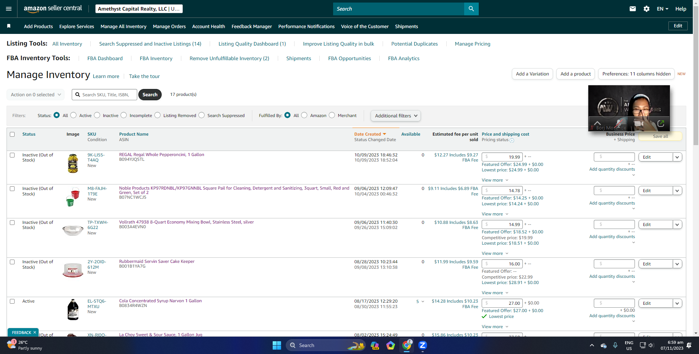Click the Date Created sort arrow

384,134
